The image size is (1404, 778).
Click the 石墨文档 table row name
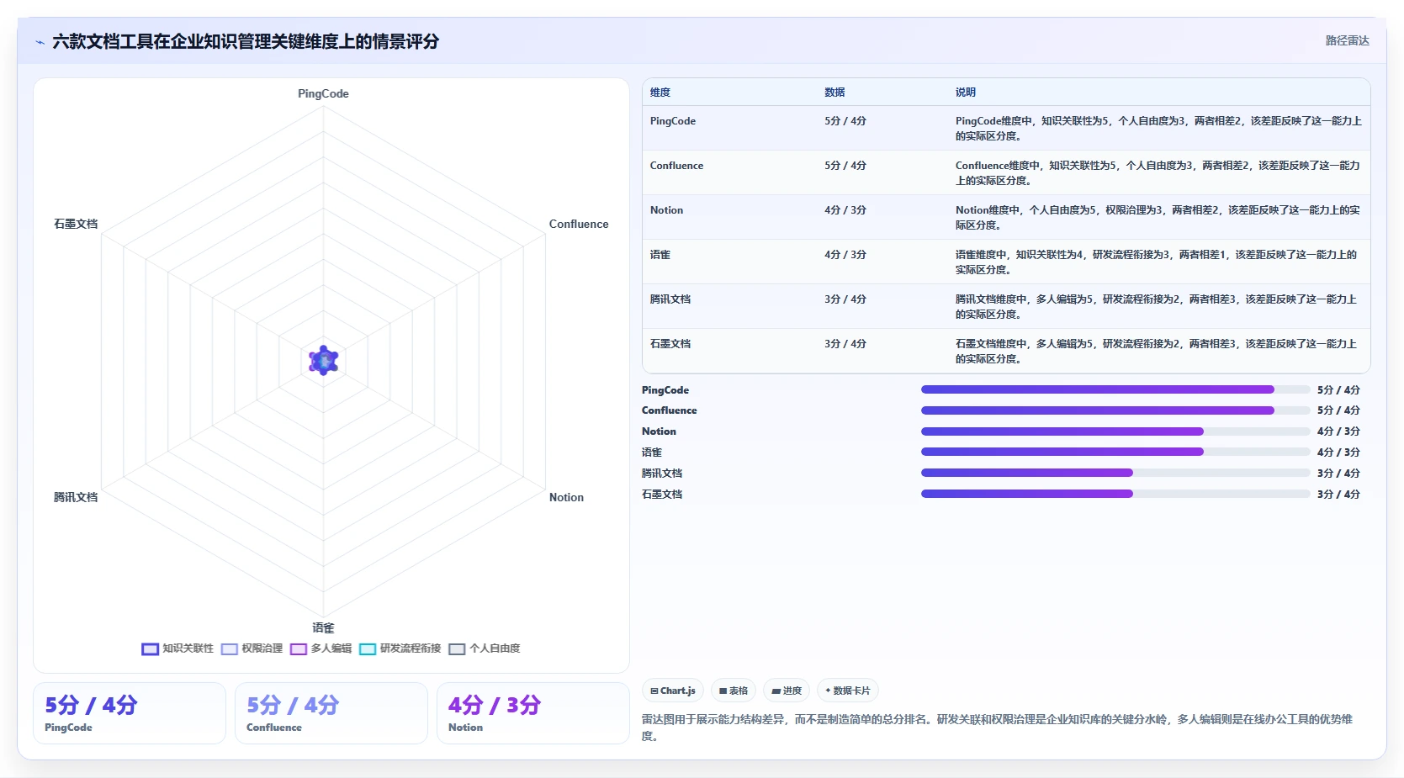[670, 344]
